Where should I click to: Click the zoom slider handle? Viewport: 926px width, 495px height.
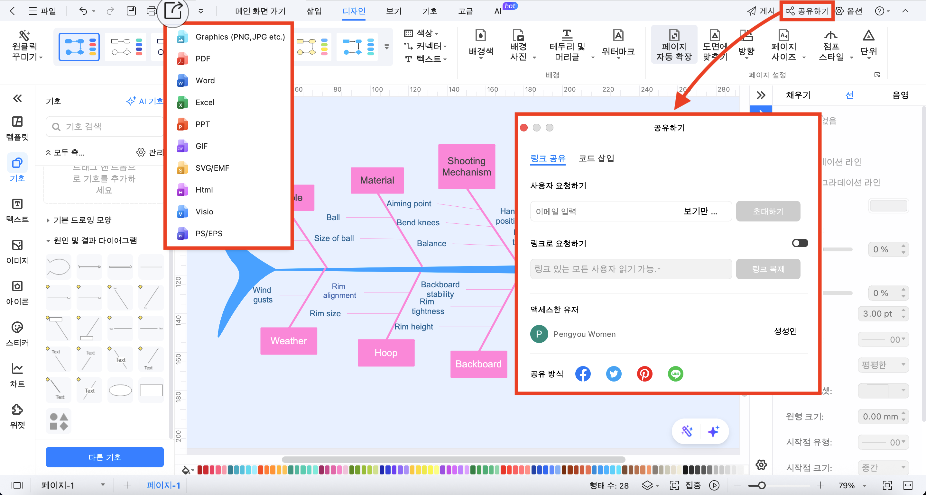(761, 485)
